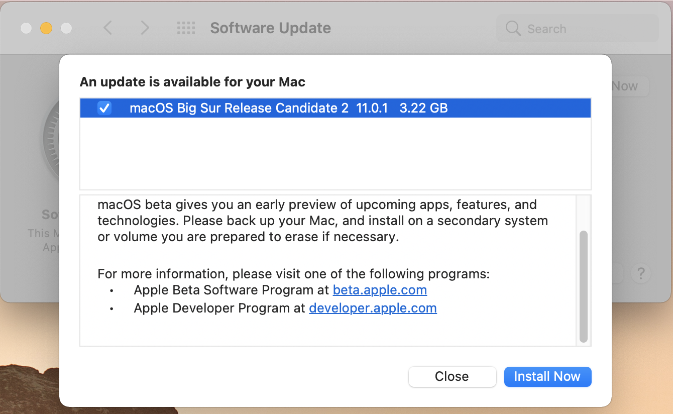Click the 3.22 GB size text
The height and width of the screenshot is (414, 673).
click(x=423, y=108)
